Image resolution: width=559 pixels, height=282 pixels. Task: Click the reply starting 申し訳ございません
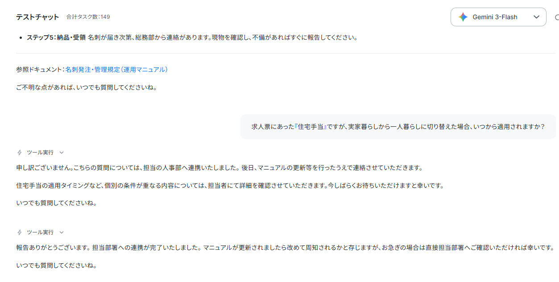pyautogui.click(x=219, y=168)
